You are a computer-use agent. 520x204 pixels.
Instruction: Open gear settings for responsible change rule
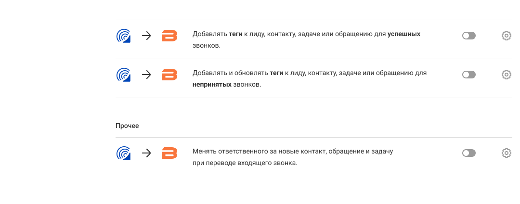[x=506, y=153]
